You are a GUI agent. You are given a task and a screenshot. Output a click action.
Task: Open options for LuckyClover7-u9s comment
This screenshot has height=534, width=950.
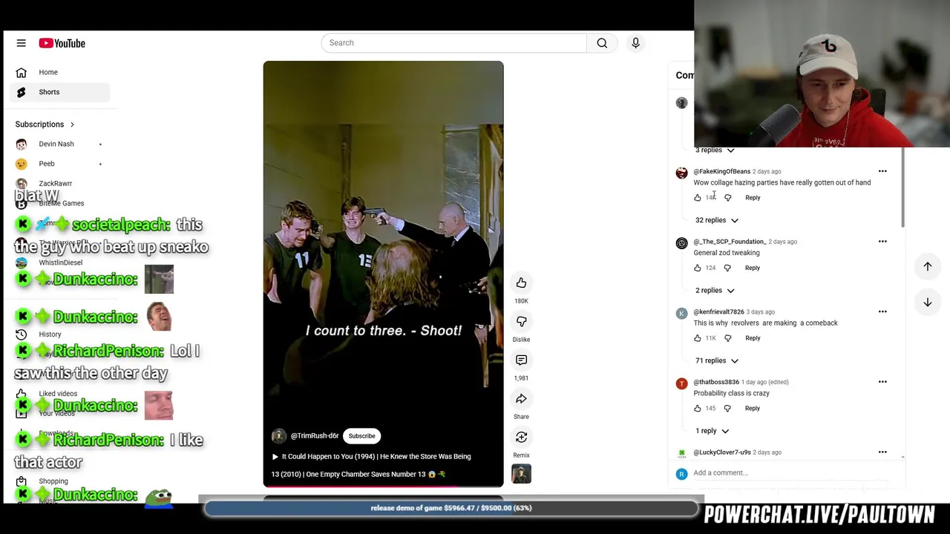(x=882, y=452)
